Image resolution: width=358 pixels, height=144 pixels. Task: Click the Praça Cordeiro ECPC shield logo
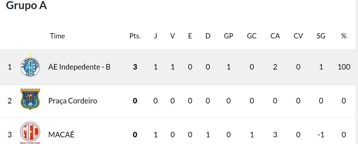30,99
